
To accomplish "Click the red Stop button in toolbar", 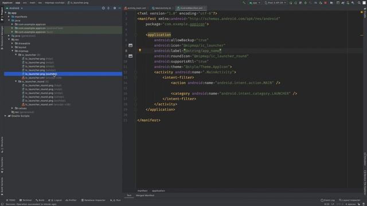I will tap(325, 3).
